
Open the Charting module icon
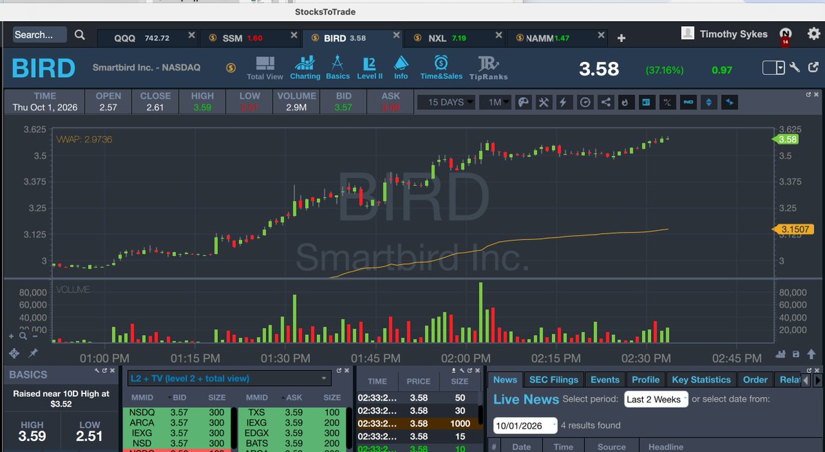coord(305,67)
